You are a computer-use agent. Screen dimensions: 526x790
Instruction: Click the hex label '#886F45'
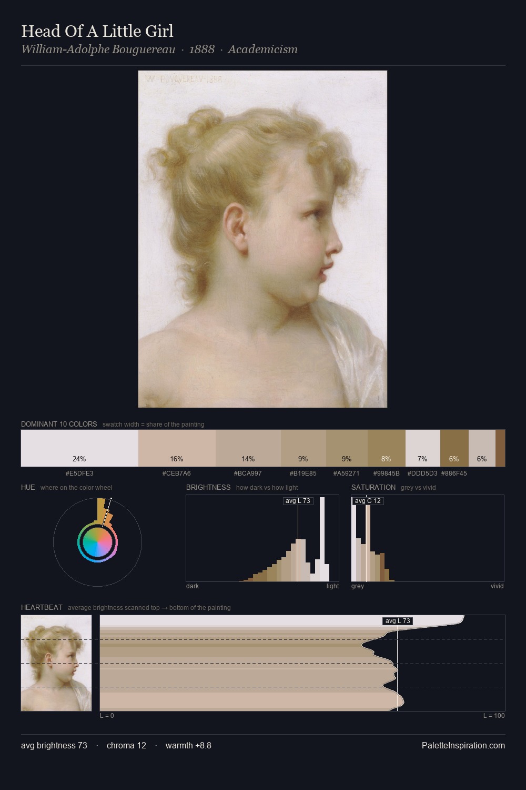(454, 473)
